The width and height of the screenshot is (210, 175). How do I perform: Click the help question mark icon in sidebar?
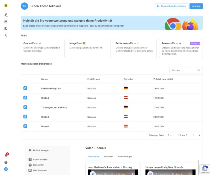coord(6,162)
